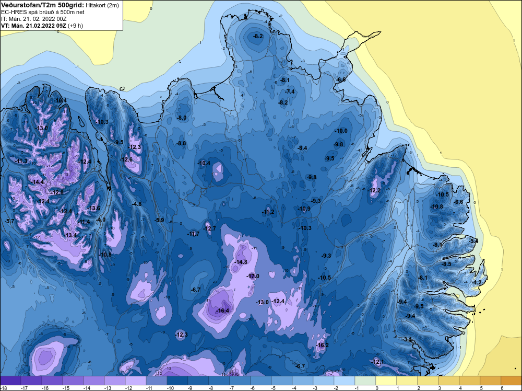The height and width of the screenshot is (391, 522).
Task: Click the -7.4 temperature value
Action: 290,91
